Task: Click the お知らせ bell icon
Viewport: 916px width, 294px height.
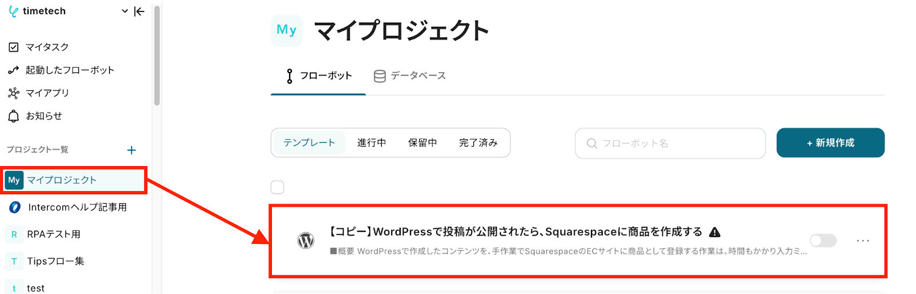Action: pos(14,116)
